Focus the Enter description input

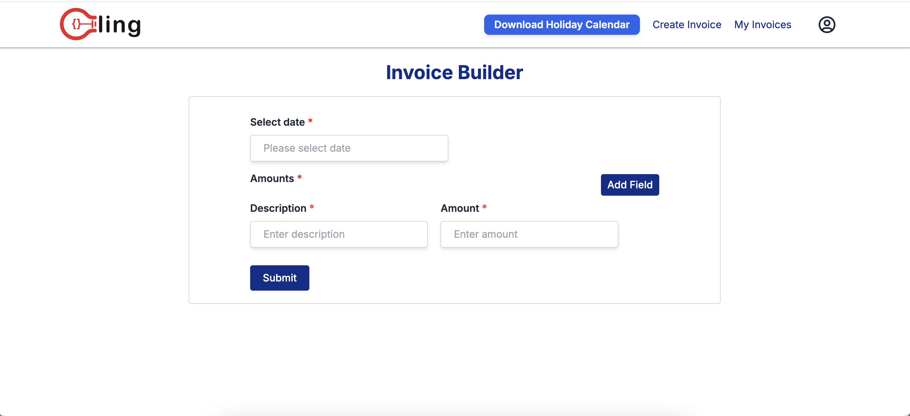pyautogui.click(x=339, y=234)
